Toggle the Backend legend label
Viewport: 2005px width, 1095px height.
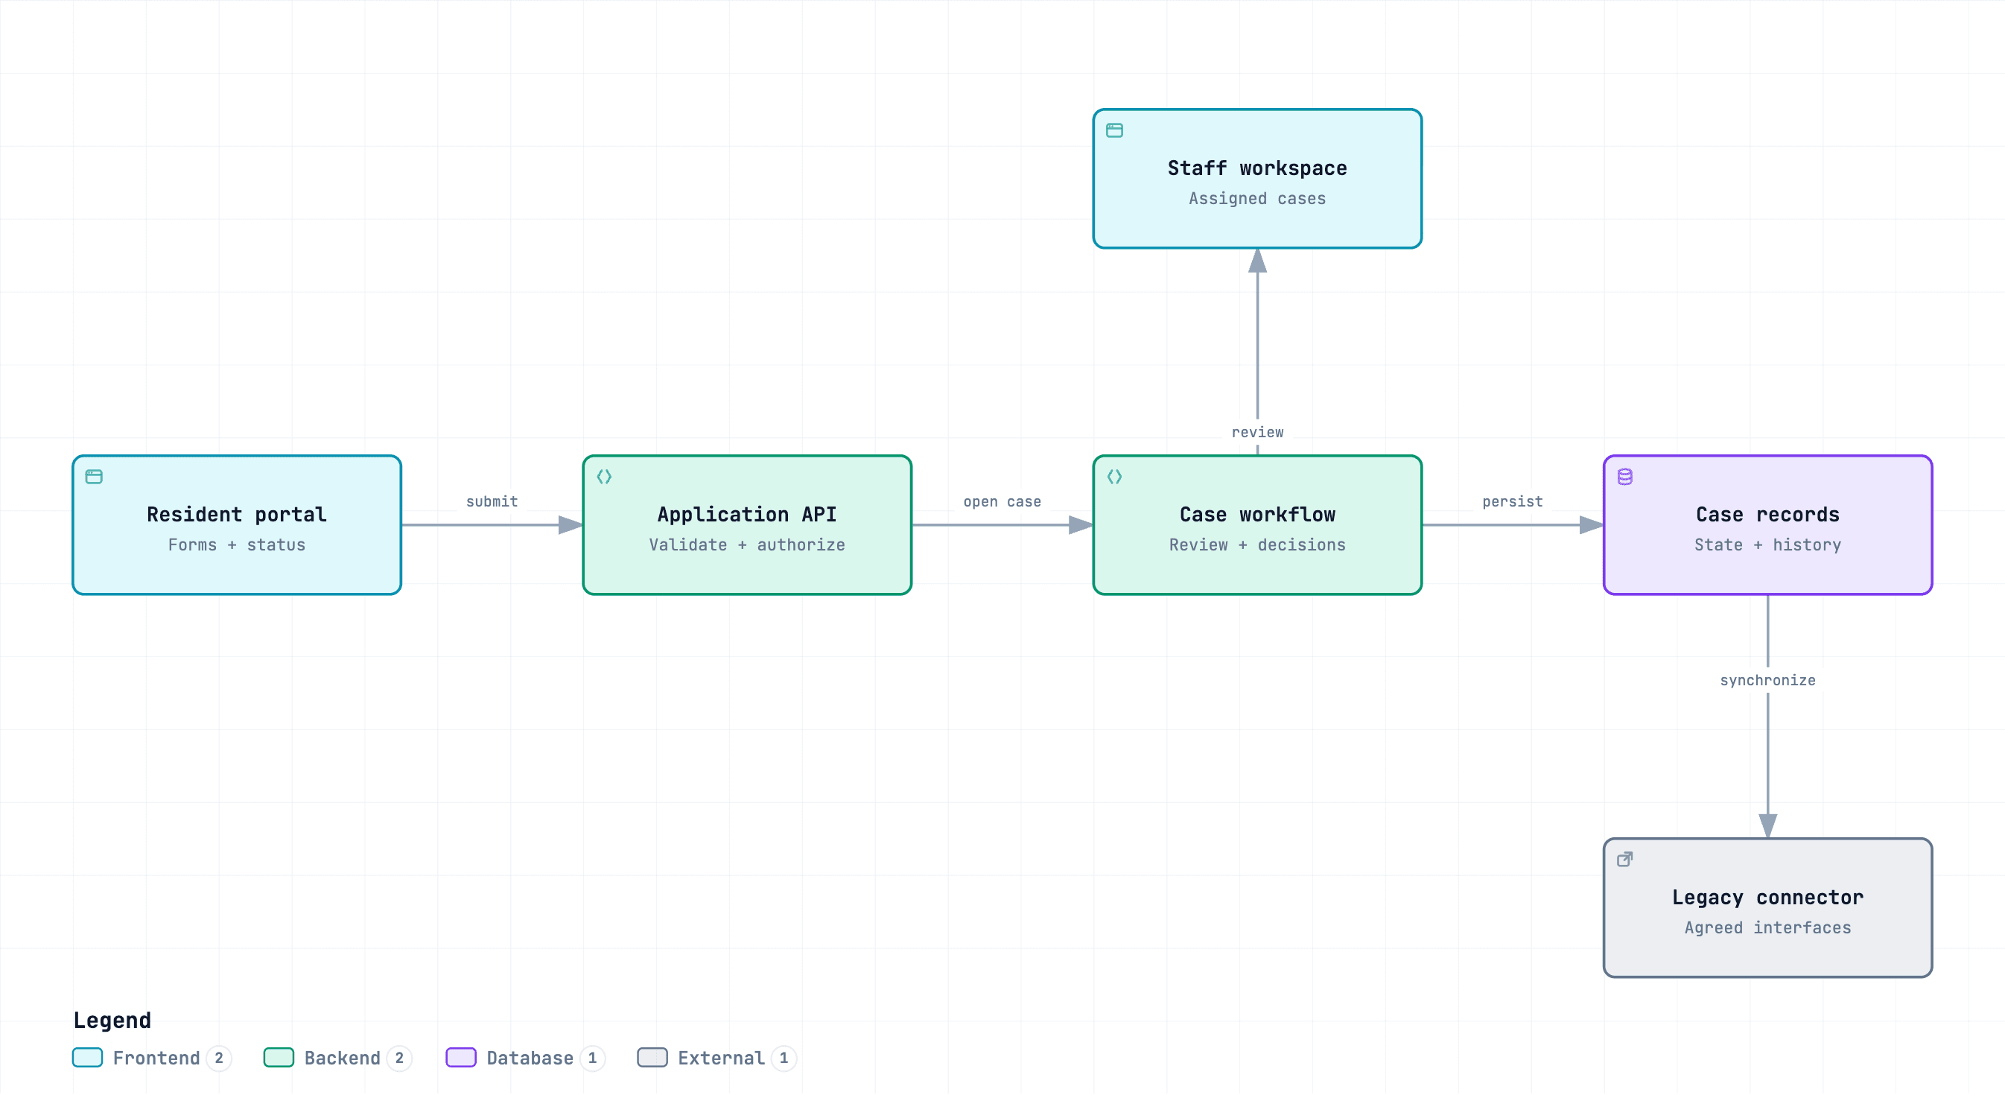(343, 1058)
